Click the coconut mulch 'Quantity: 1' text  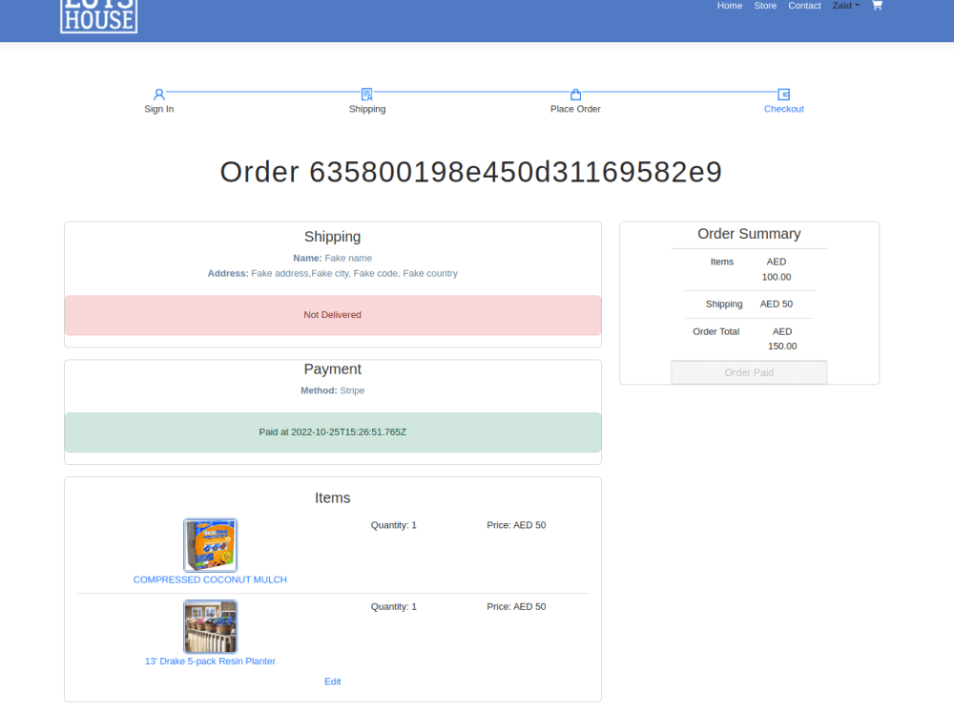394,525
